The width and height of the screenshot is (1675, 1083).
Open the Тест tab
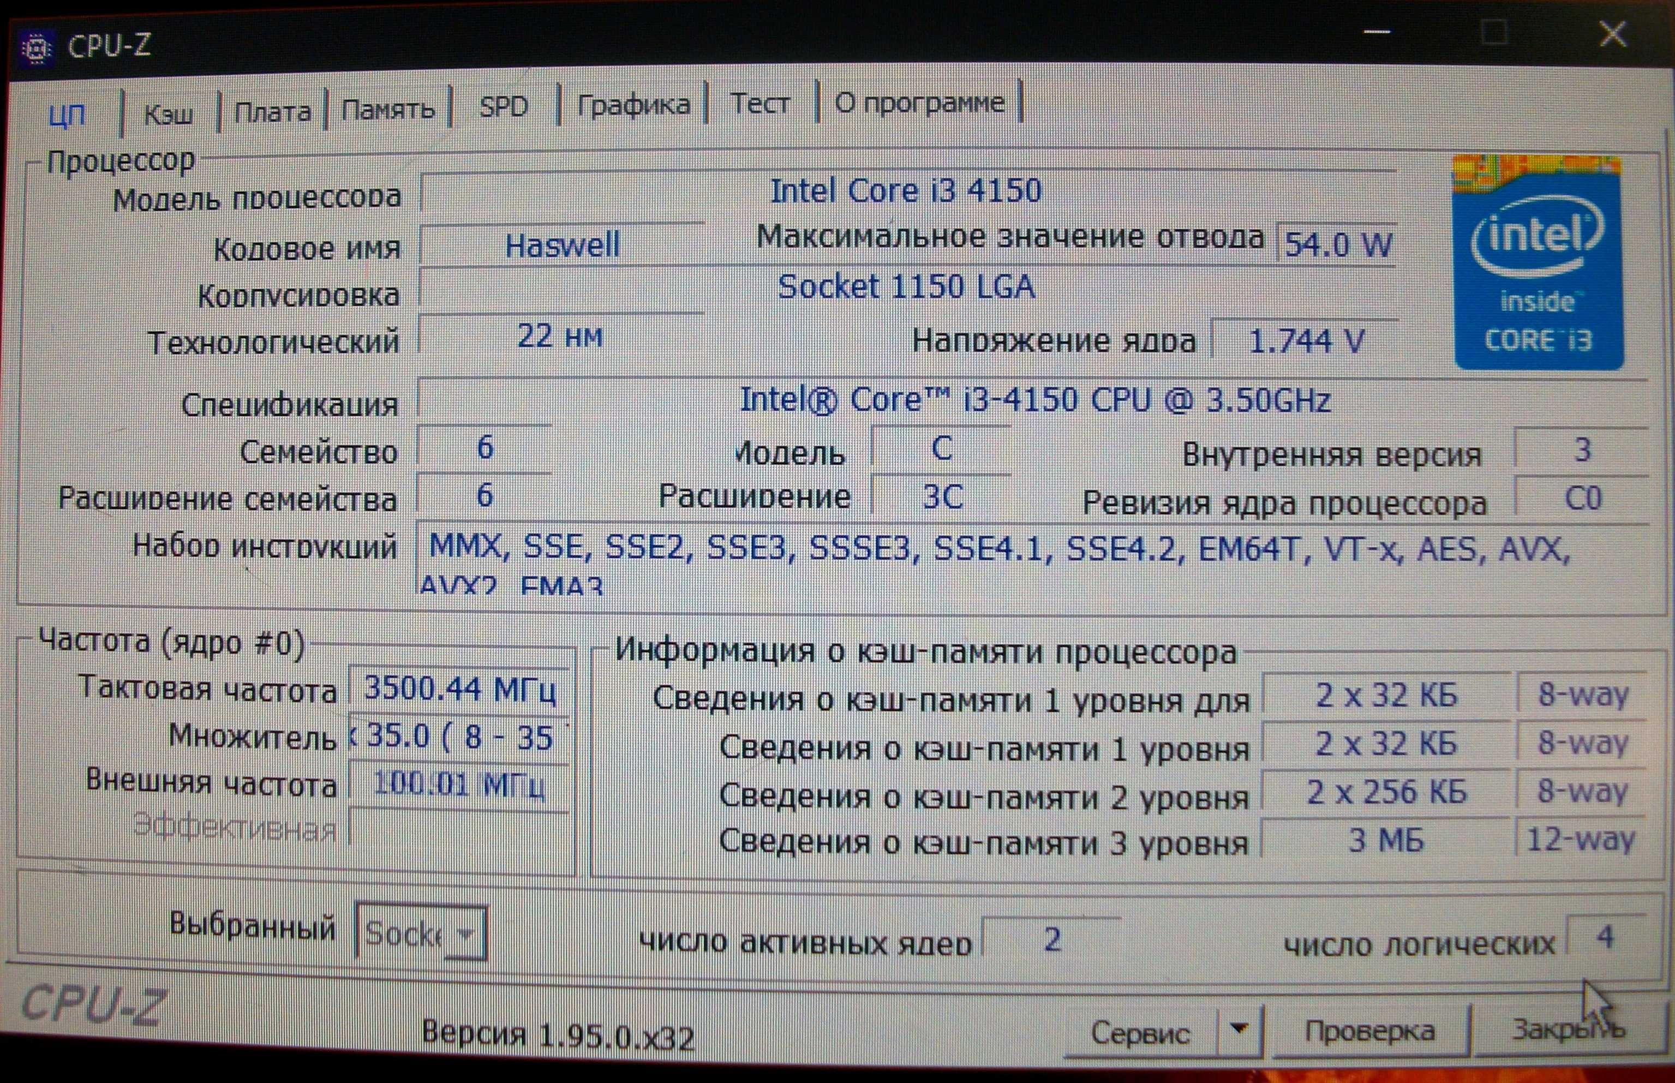(761, 103)
